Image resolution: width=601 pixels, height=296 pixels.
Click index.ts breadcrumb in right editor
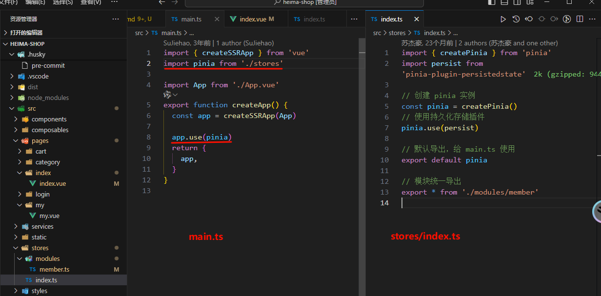pyautogui.click(x=435, y=33)
